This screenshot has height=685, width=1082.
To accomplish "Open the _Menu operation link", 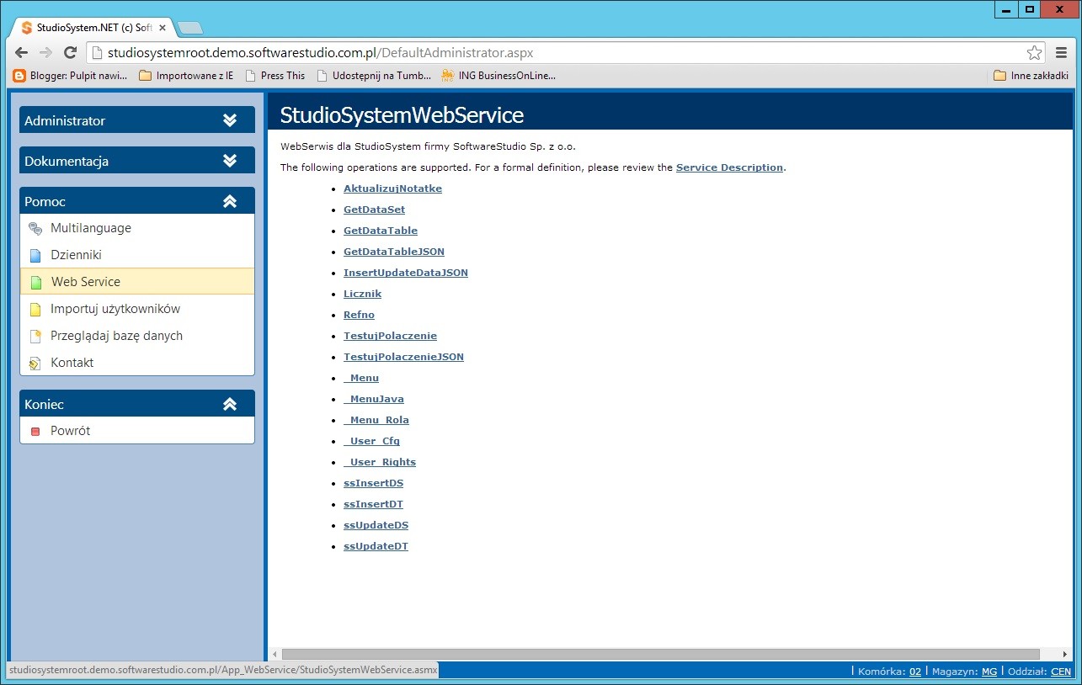I will pos(361,378).
